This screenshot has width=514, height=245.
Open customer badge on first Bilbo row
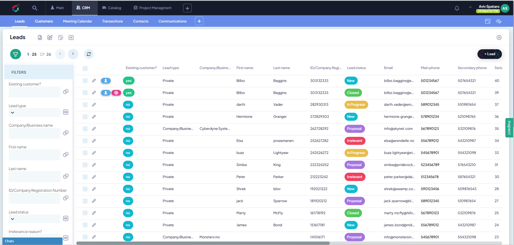[106, 81]
